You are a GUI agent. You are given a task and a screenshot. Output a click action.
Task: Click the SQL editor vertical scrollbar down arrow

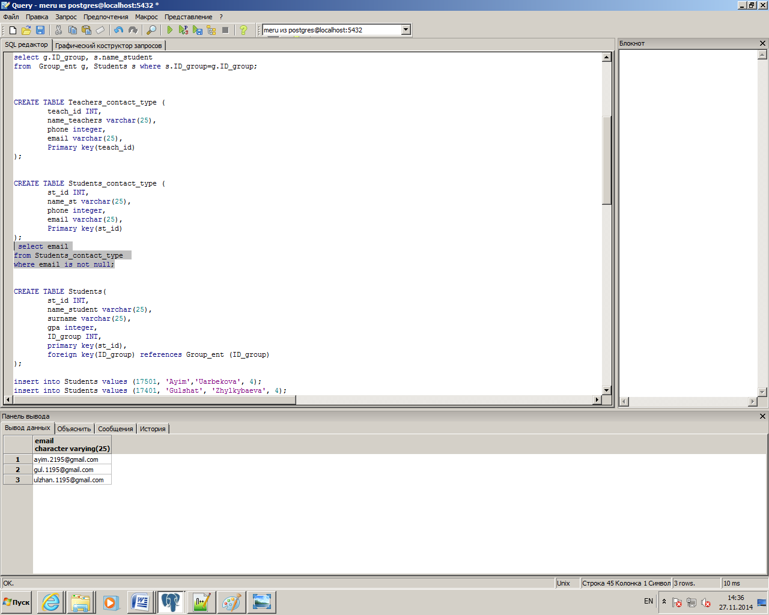click(x=606, y=390)
